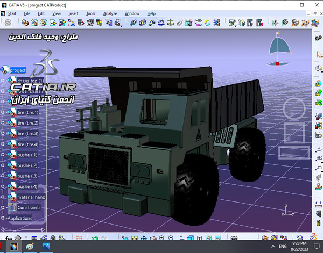The image size is (323, 253).
Task: Open Photos app from the taskbar
Action: pos(46,247)
